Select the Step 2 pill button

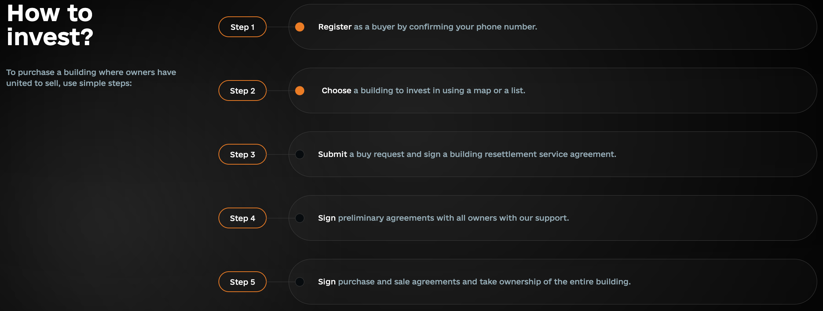[243, 91]
